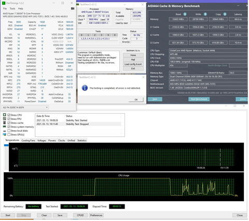Viewport: 249px width, 221px height.
Task: Open the Tools menu in ZenTimings
Action: (x=12, y=8)
